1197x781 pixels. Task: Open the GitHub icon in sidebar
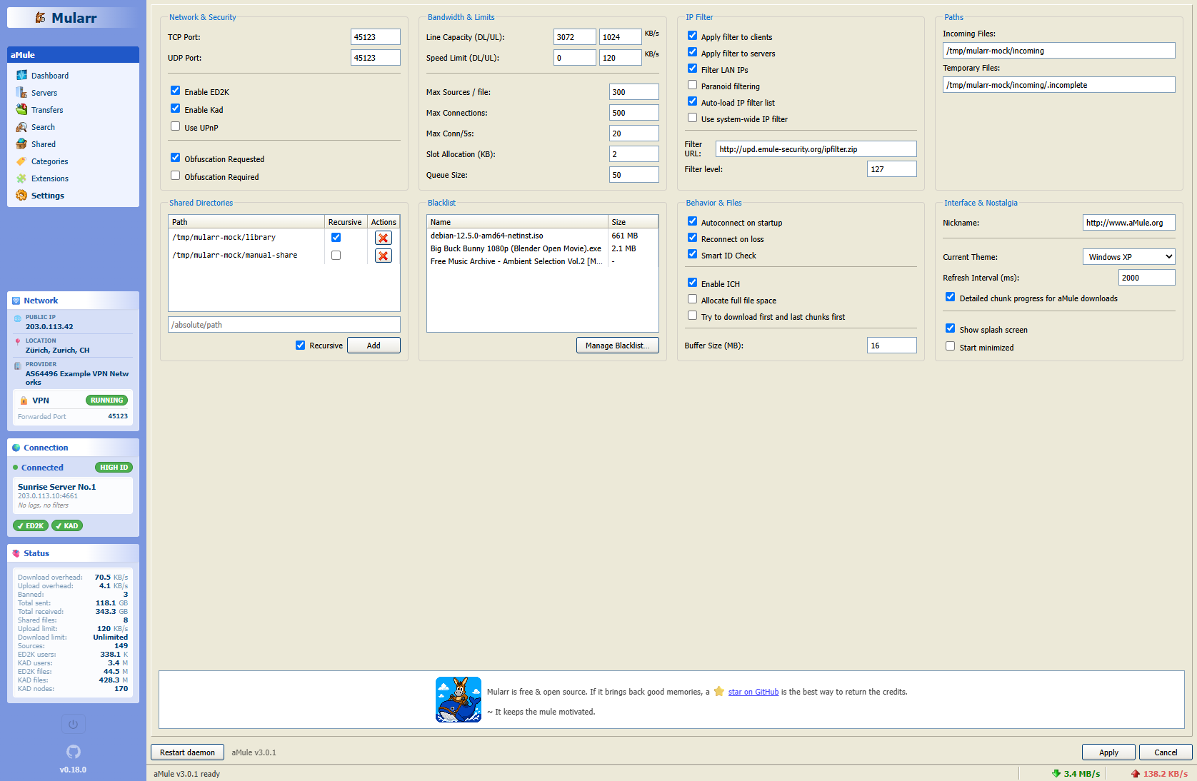point(74,752)
